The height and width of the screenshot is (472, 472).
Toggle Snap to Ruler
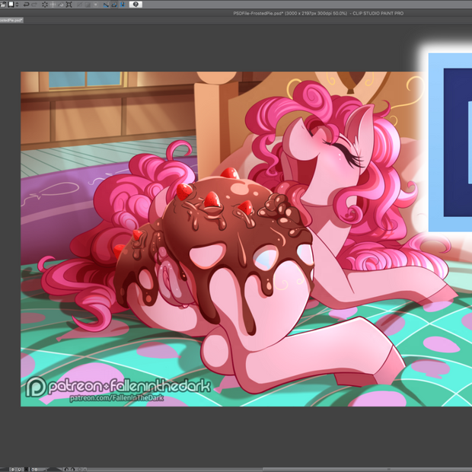pyautogui.click(x=106, y=5)
